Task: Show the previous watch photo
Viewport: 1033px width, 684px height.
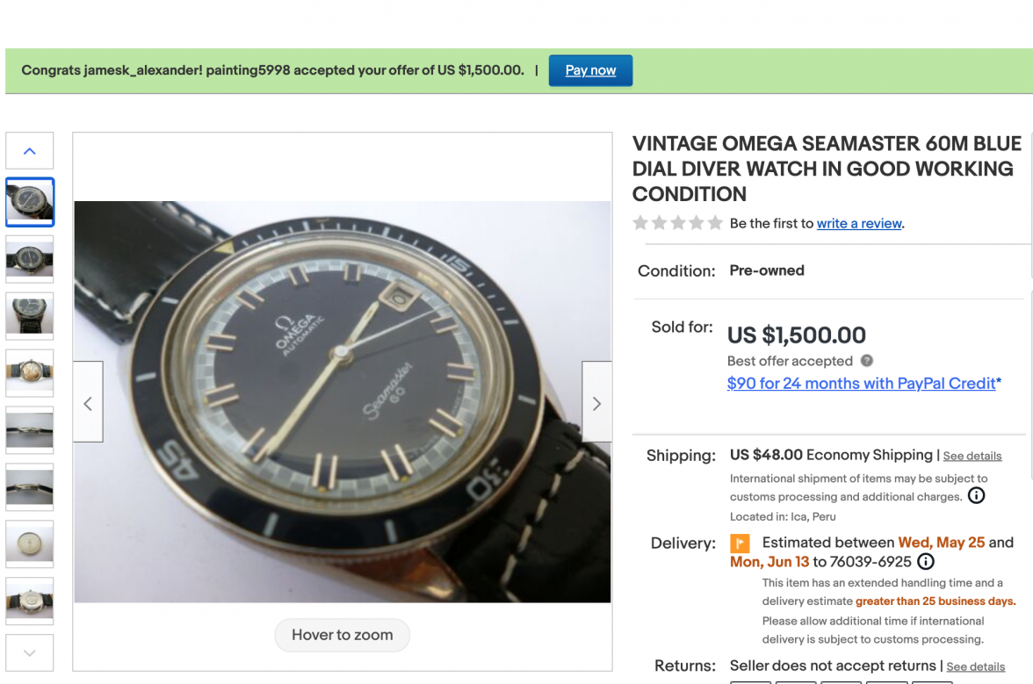Action: click(88, 403)
